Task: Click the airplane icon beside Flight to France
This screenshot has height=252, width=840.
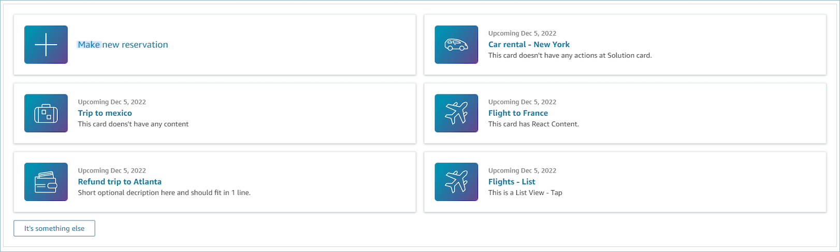Action: click(x=456, y=114)
